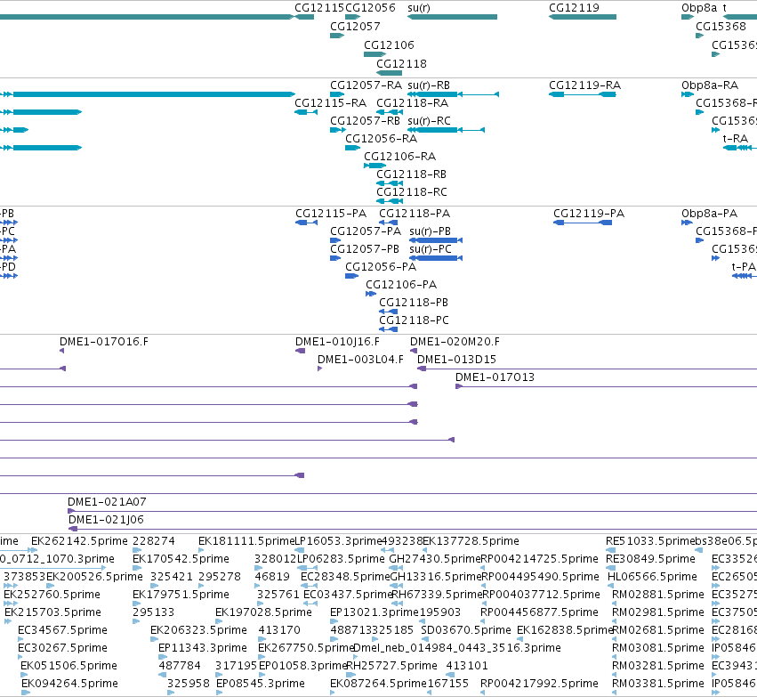Select the EK179751.5prime EST label
The width and height of the screenshot is (757, 697).
coord(181,596)
